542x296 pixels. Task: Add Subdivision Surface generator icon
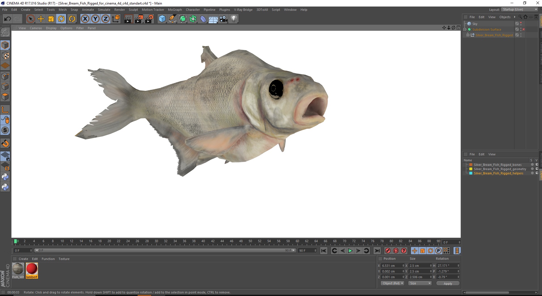[x=183, y=19]
